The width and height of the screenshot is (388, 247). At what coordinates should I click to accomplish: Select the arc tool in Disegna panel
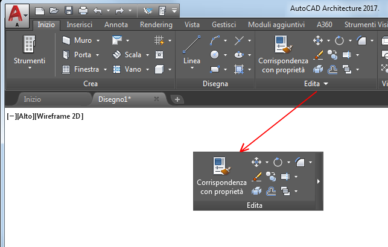pyautogui.click(x=215, y=40)
